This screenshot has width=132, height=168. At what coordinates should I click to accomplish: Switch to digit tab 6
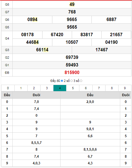[86, 88]
